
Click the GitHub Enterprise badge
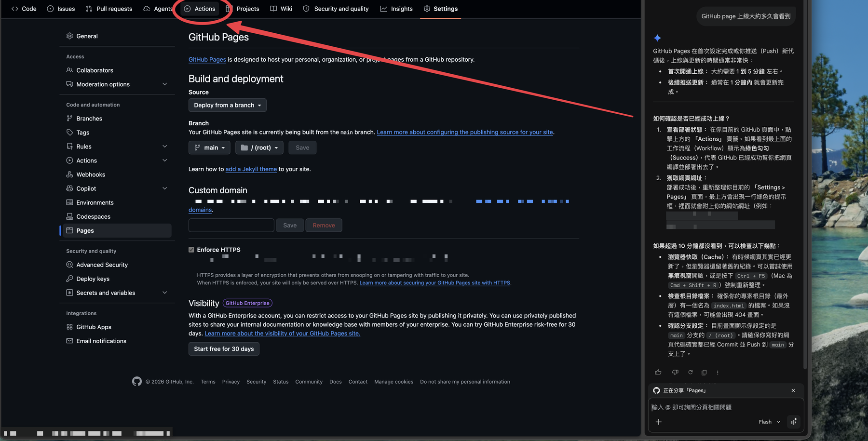[x=247, y=303]
